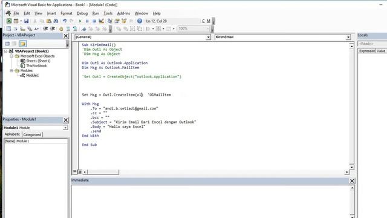
Task: Toggle Design Mode on the toolbar
Action: pyautogui.click(x=101, y=21)
